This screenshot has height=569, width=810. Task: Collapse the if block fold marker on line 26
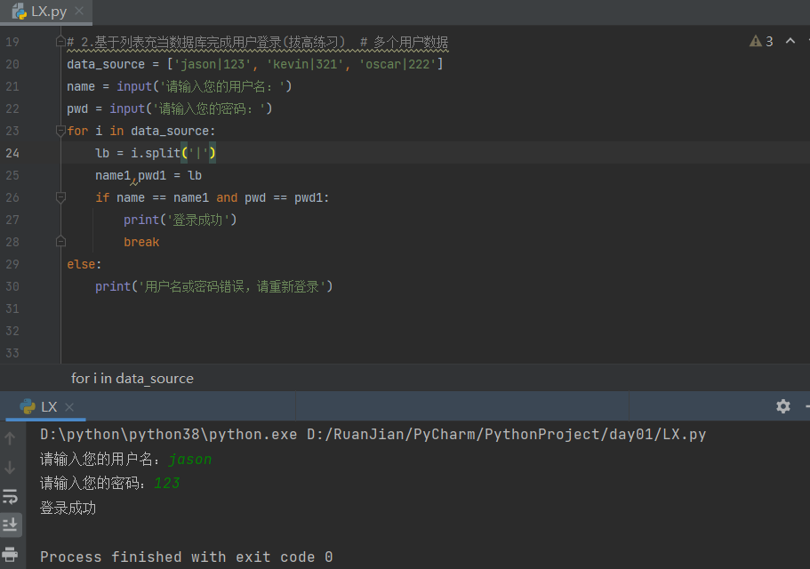[60, 197]
